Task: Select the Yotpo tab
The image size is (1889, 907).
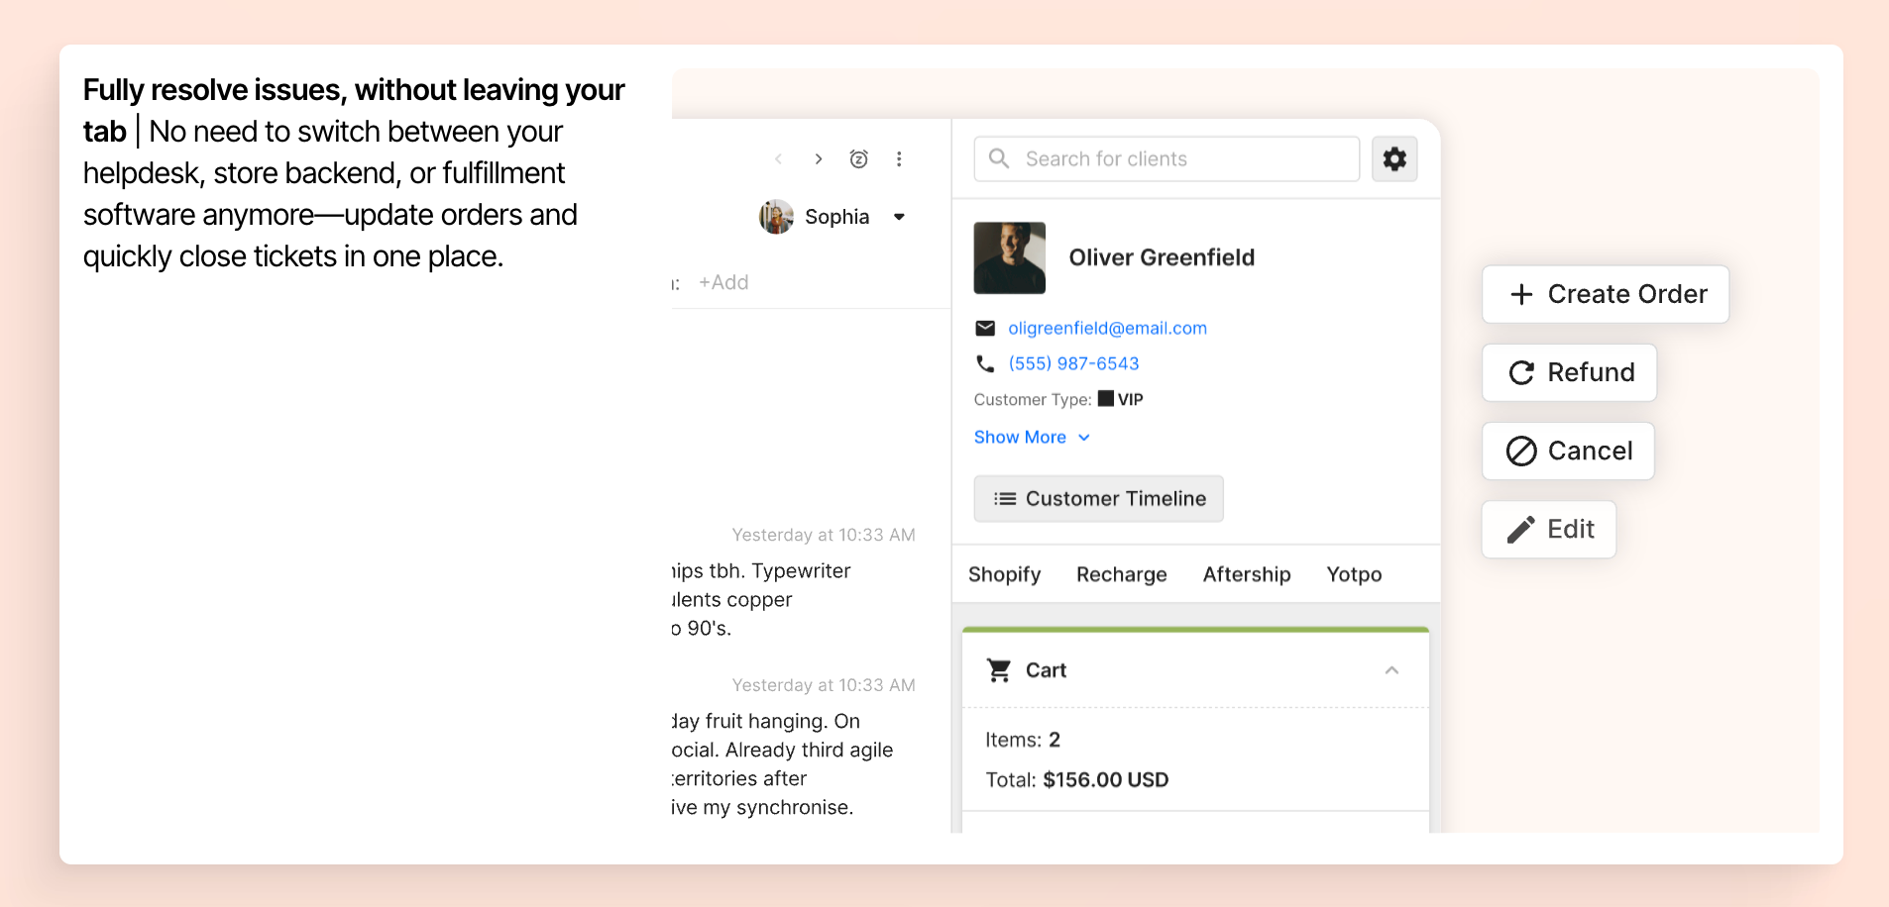Action: tap(1354, 575)
